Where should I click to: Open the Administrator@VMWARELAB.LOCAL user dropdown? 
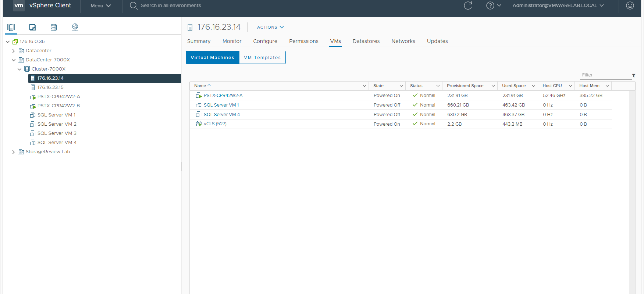(558, 6)
